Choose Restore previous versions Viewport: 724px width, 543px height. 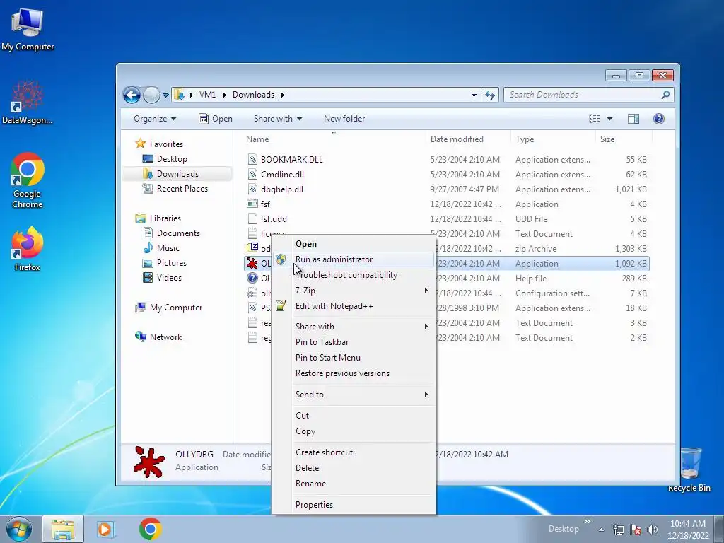pyautogui.click(x=342, y=373)
